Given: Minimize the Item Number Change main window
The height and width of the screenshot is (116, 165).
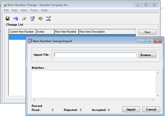Looking at the screenshot, I should [138, 5].
